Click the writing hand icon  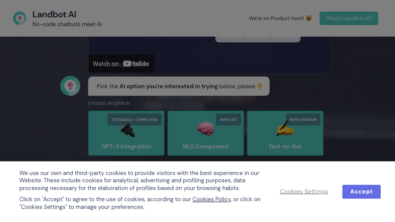point(285,129)
